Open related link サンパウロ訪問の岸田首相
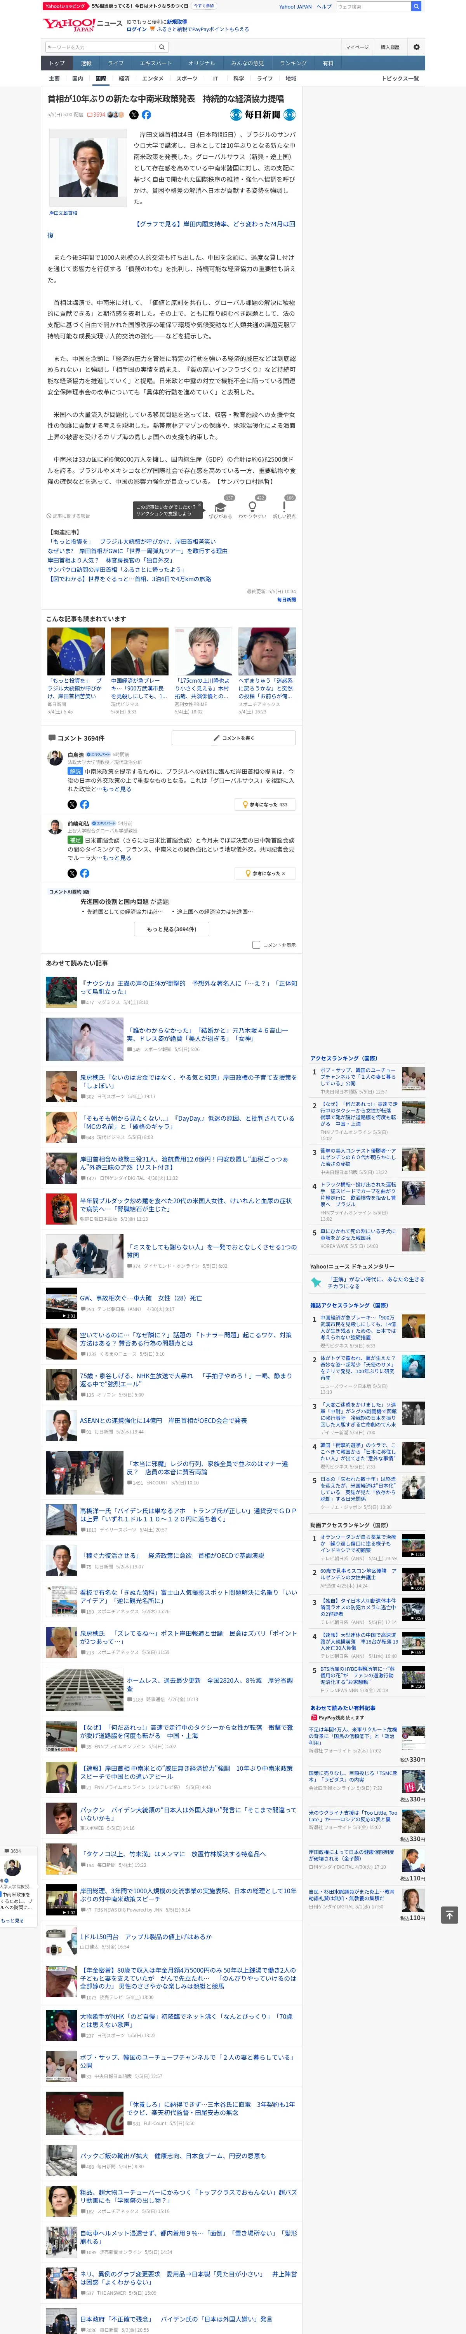 click(117, 569)
